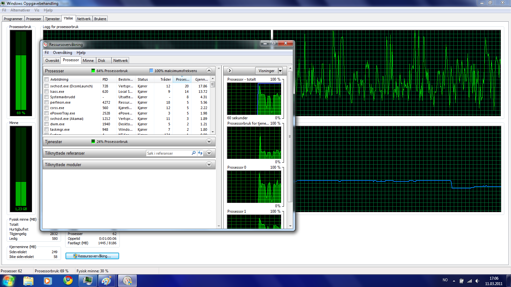Open Overvåking menu
Image resolution: width=511 pixels, height=287 pixels.
pos(63,53)
